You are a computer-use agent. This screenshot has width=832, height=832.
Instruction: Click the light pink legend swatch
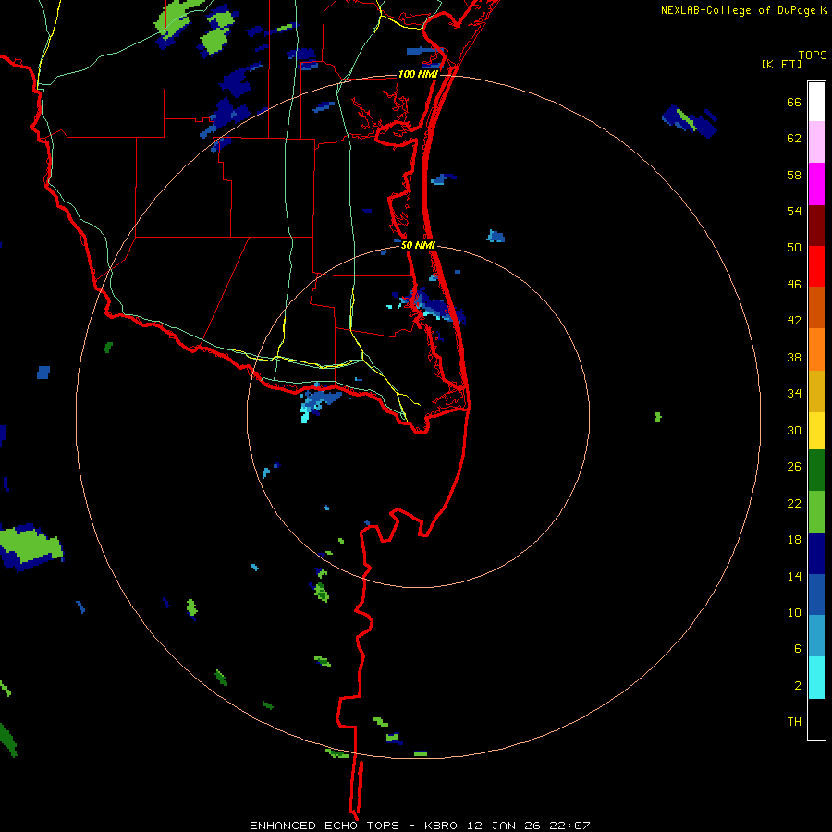(816, 141)
